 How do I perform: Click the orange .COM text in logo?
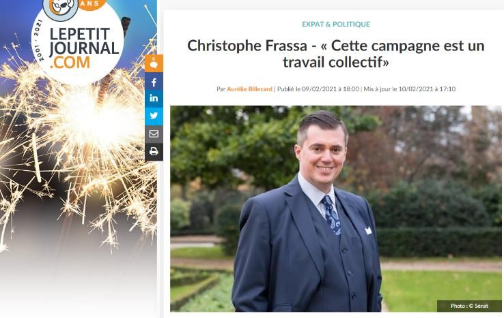[x=70, y=63]
